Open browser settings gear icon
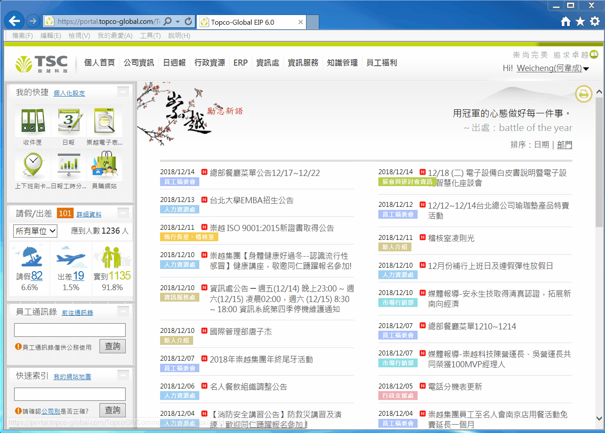The height and width of the screenshot is (433, 605). (594, 22)
